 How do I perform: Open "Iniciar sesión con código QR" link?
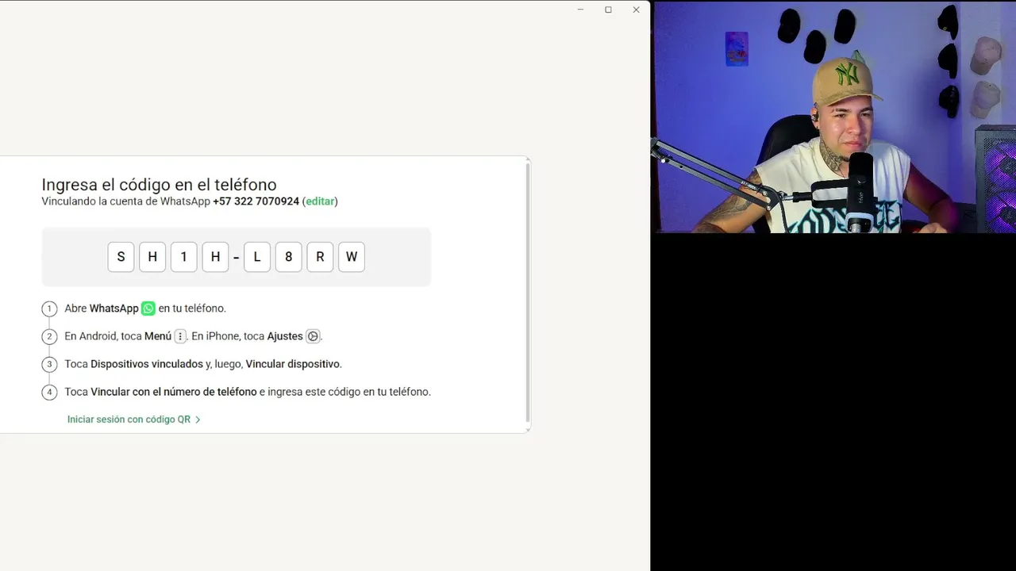(x=134, y=420)
